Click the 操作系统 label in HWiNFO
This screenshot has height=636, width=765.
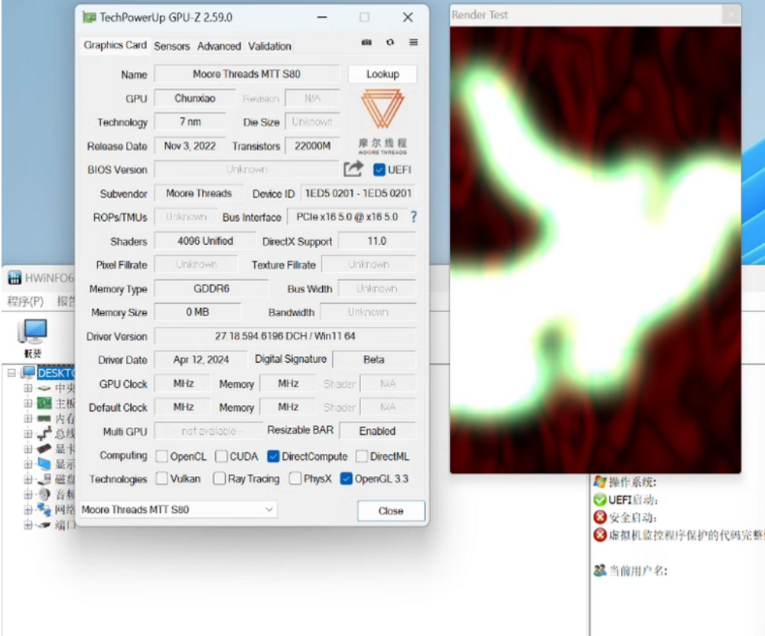click(x=633, y=483)
